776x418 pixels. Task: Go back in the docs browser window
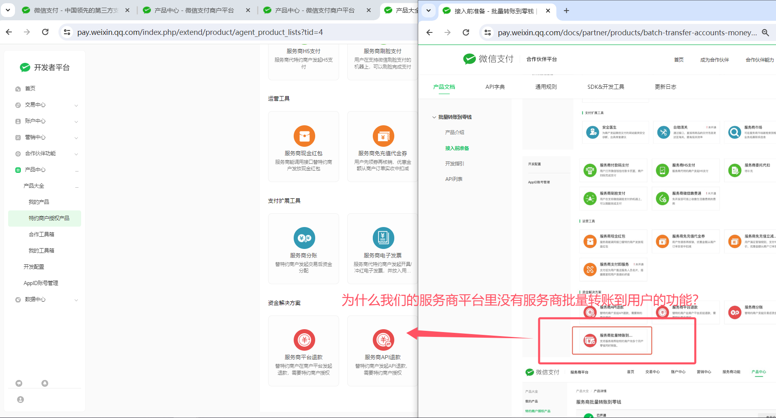[x=430, y=32]
